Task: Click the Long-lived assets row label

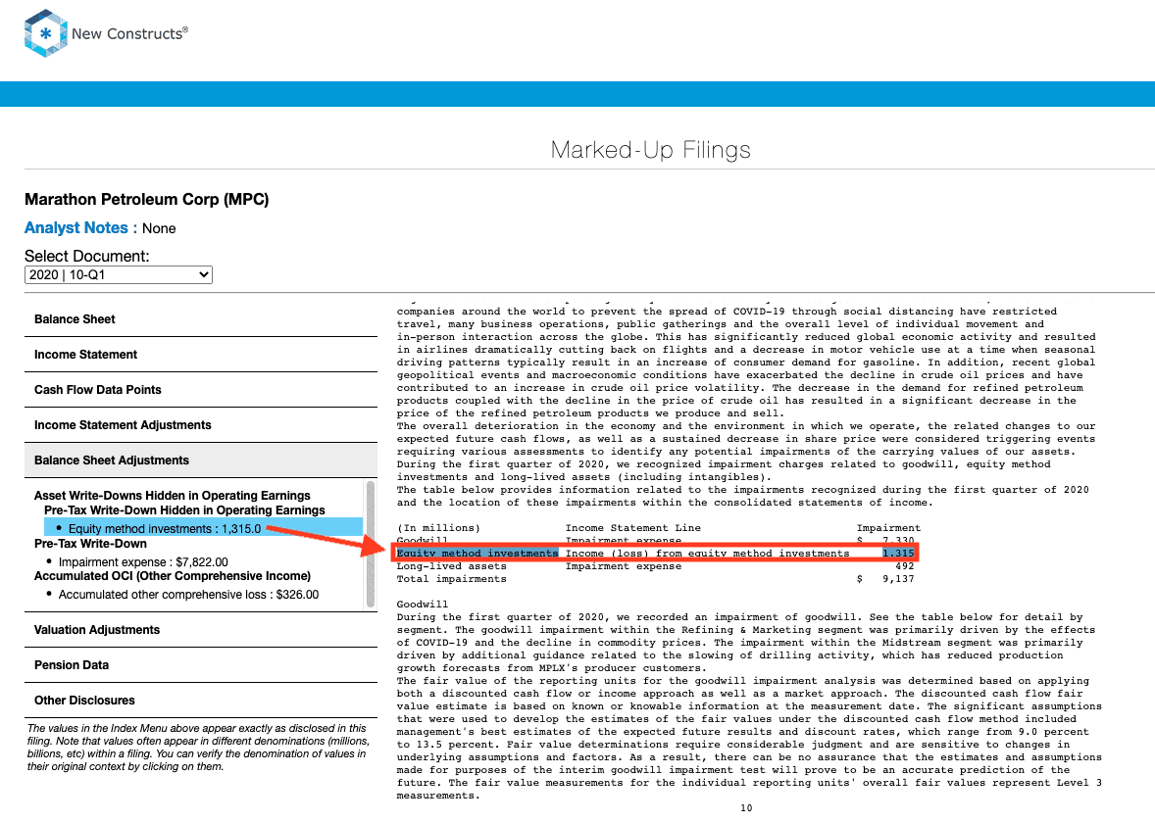Action: [452, 567]
